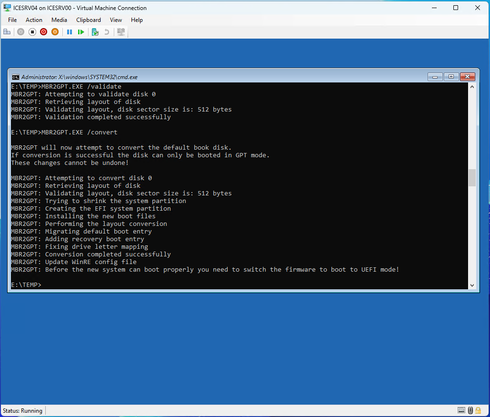Click the cmd vertical scrollbar thumb
490x417 pixels.
pyautogui.click(x=472, y=178)
